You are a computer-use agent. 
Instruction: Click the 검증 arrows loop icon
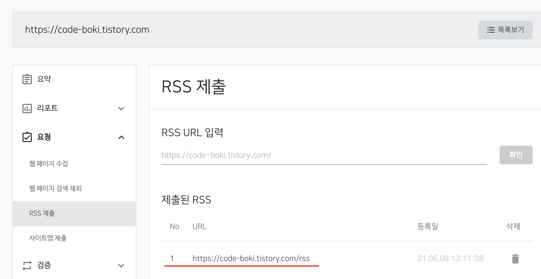27,265
